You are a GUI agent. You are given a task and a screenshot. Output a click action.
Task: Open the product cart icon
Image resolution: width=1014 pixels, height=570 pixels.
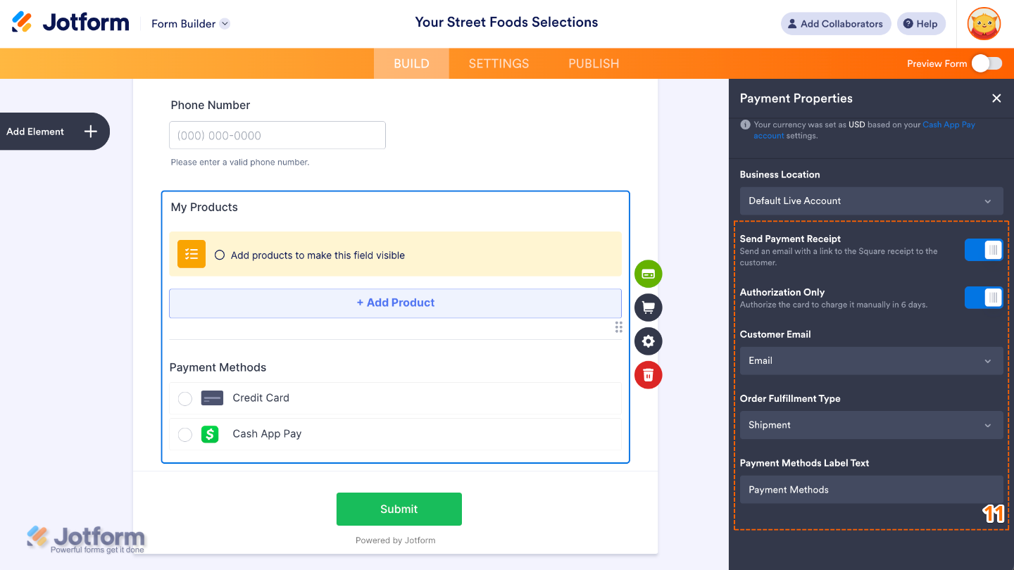(648, 308)
